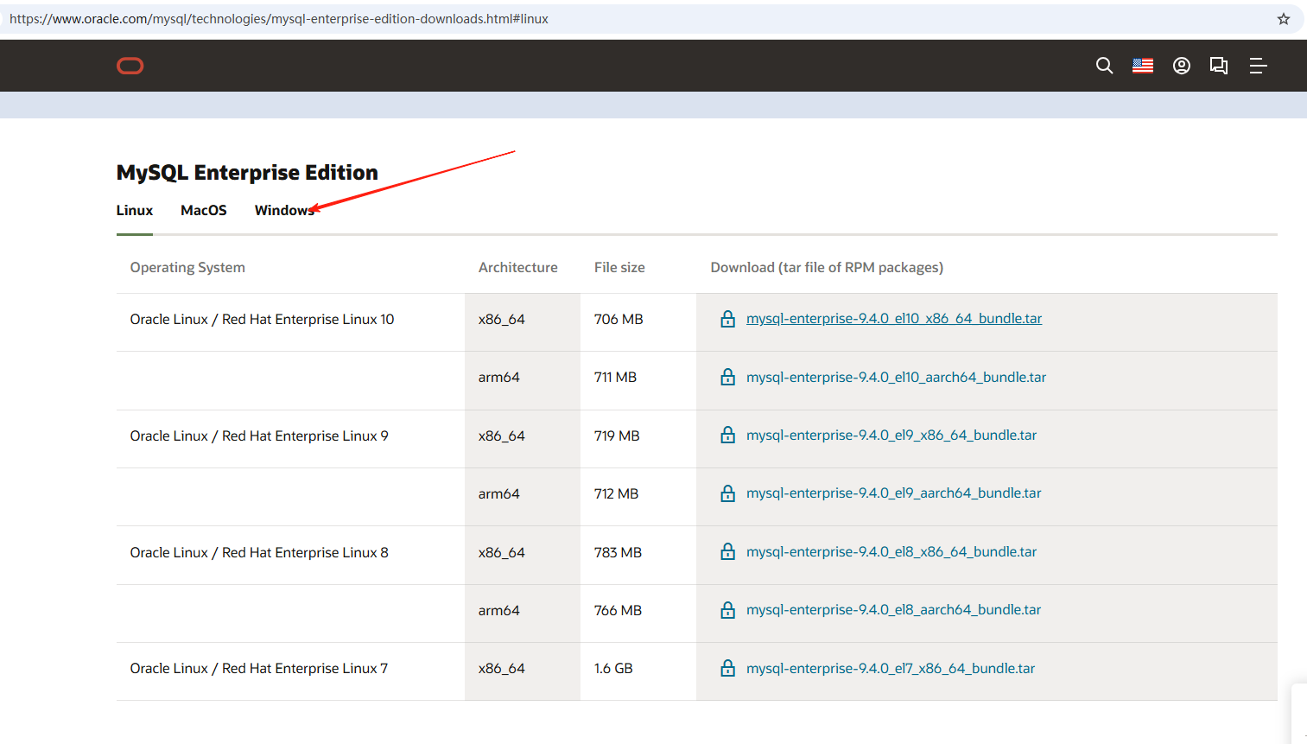Download mysql-enterprise-9.4.0_el8_aarch64_bundle.tar
The width and height of the screenshot is (1307, 744).
[x=894, y=610]
